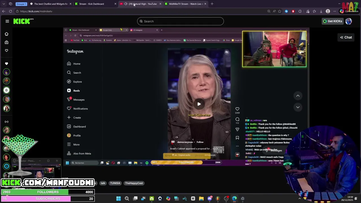Click the Get KICKs button

333,21
